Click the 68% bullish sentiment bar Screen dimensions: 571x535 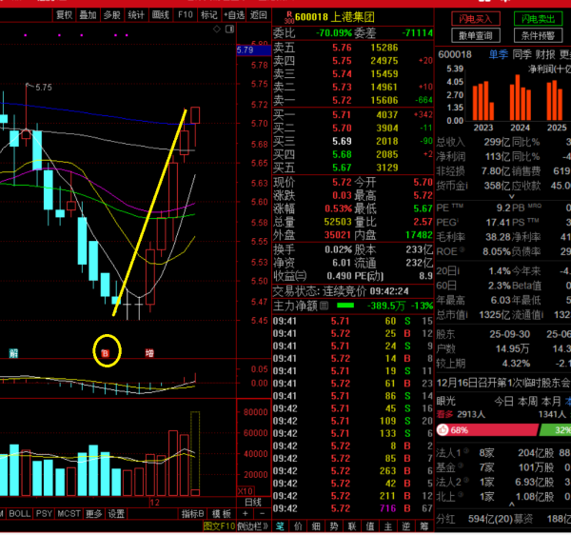tap(487, 430)
